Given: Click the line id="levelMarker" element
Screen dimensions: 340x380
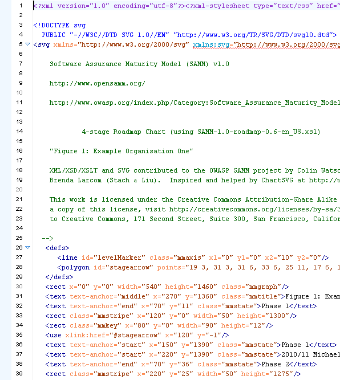Looking at the screenshot, I should [x=193, y=258].
